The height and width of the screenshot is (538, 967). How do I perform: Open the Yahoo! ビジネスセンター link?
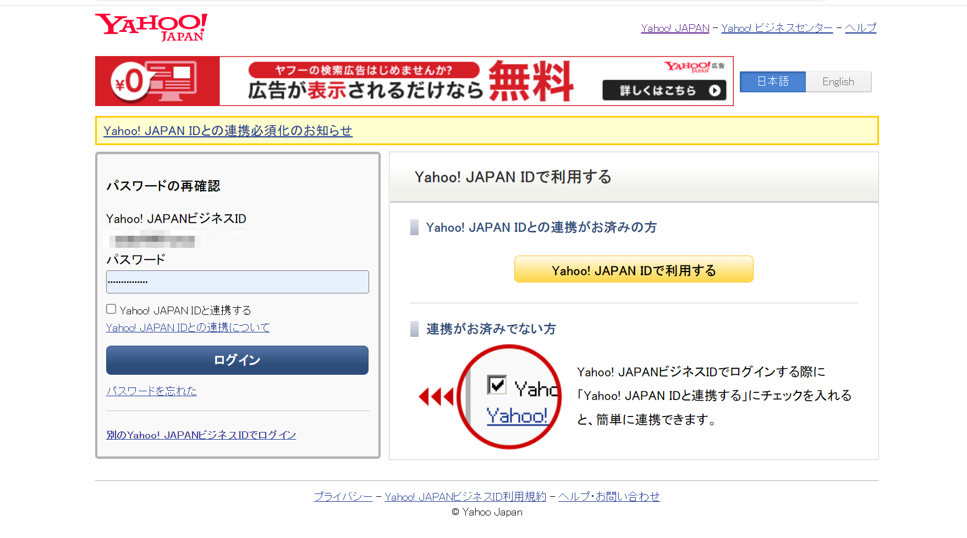(777, 28)
